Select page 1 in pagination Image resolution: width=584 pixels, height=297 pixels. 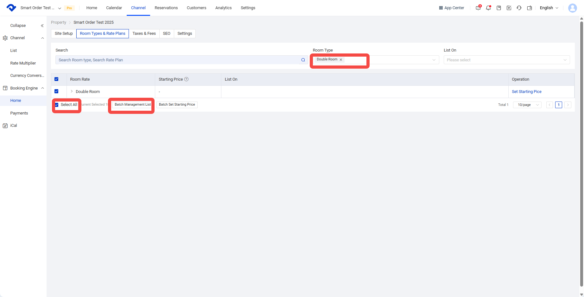tap(559, 105)
